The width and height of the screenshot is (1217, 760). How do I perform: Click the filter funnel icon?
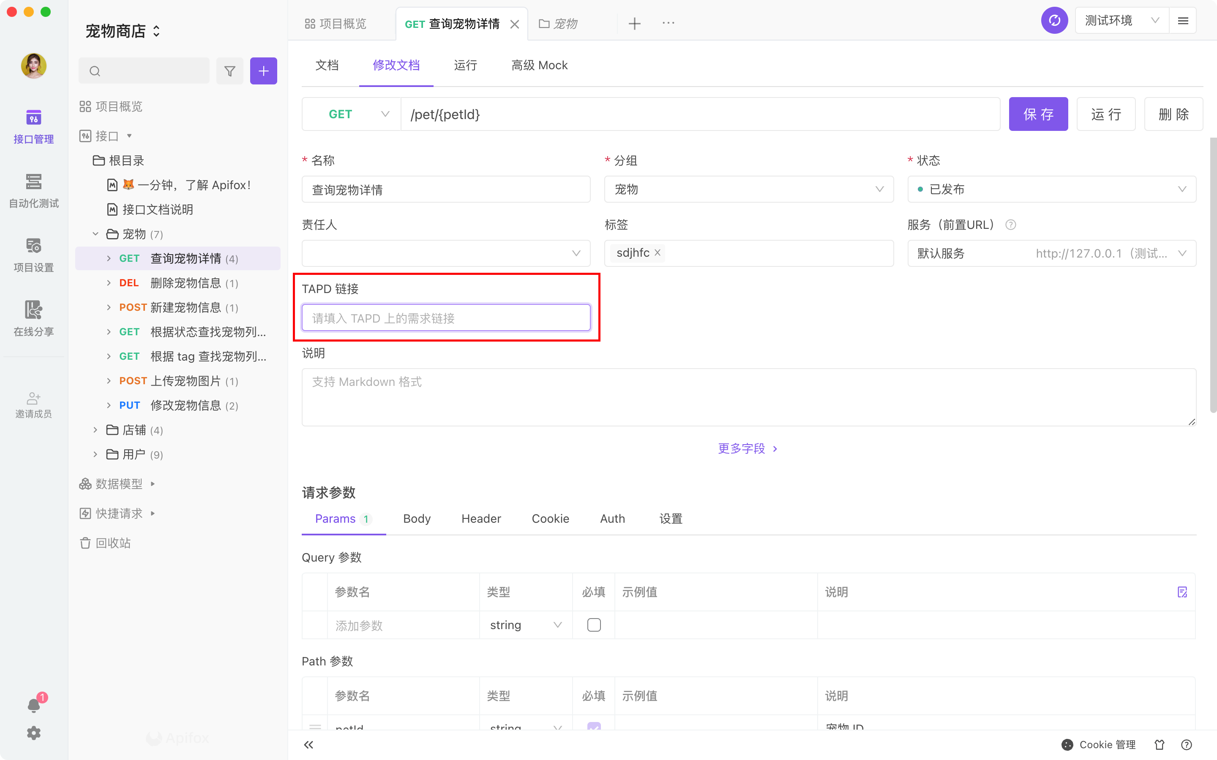click(230, 71)
